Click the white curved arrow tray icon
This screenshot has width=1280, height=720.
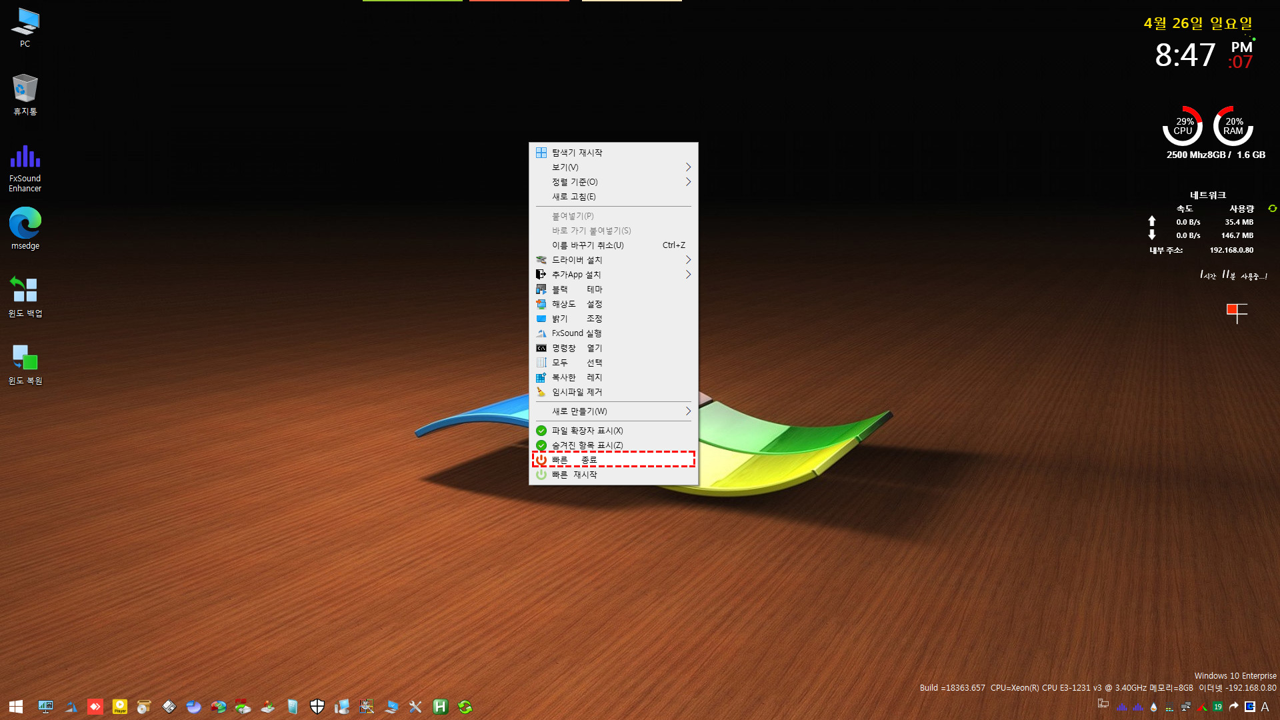point(1234,707)
